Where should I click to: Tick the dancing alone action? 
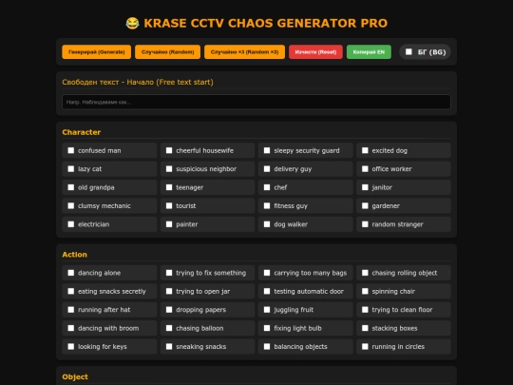[71, 273]
